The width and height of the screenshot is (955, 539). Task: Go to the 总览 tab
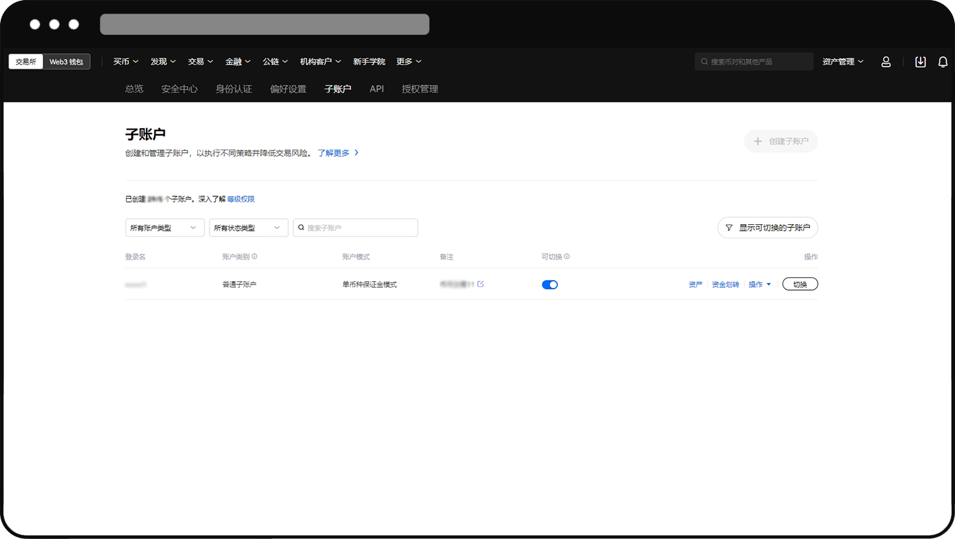[x=134, y=89]
